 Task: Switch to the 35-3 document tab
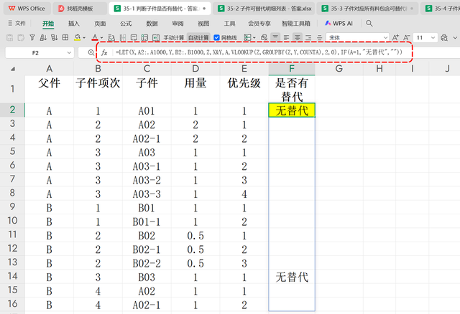pos(367,9)
